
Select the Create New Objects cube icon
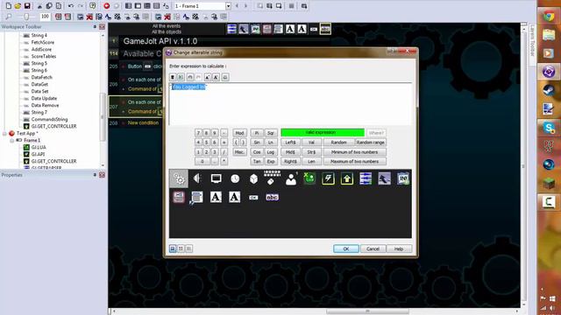click(253, 178)
